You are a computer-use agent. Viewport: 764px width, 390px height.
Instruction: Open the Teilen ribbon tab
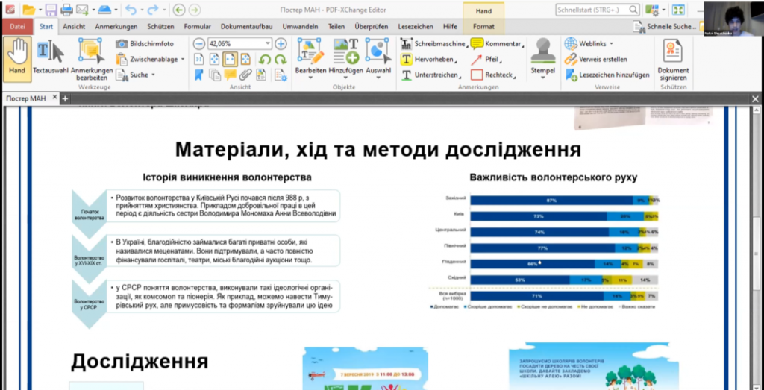point(336,27)
